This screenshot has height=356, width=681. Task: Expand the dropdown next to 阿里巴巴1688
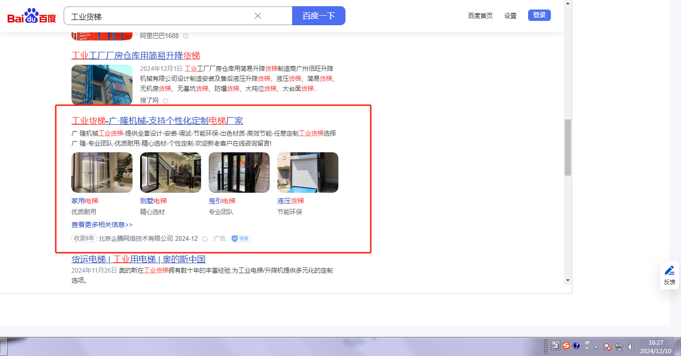point(186,36)
